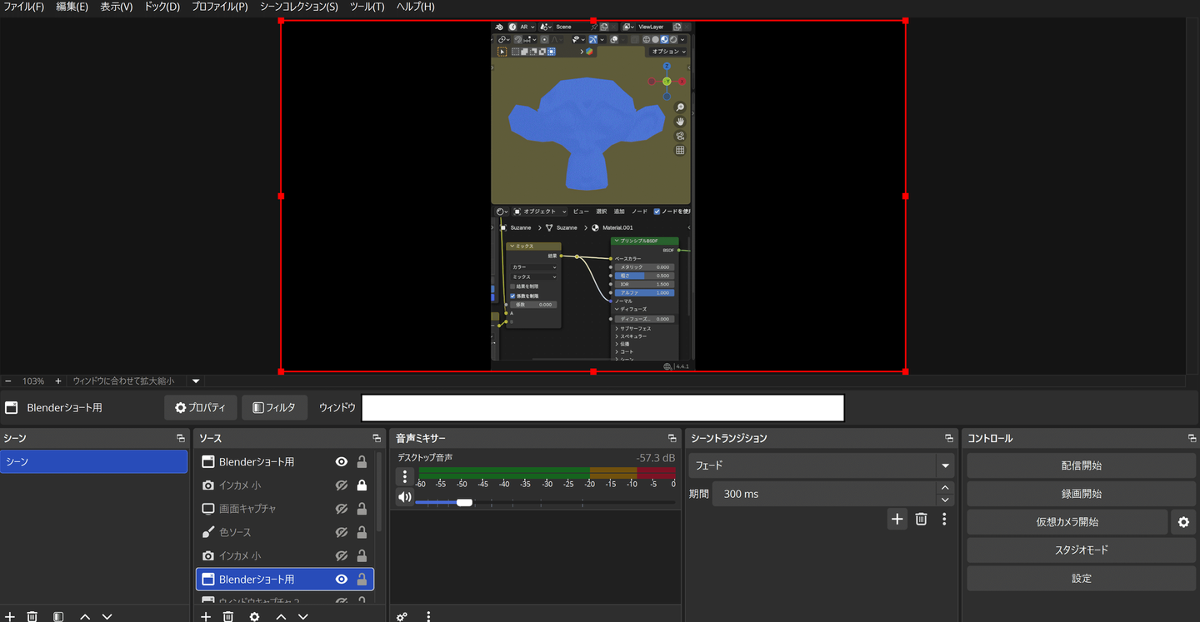This screenshot has height=622, width=1200.
Task: Click three-dot menu beside デスクトップ音声 meter
Action: [x=404, y=476]
